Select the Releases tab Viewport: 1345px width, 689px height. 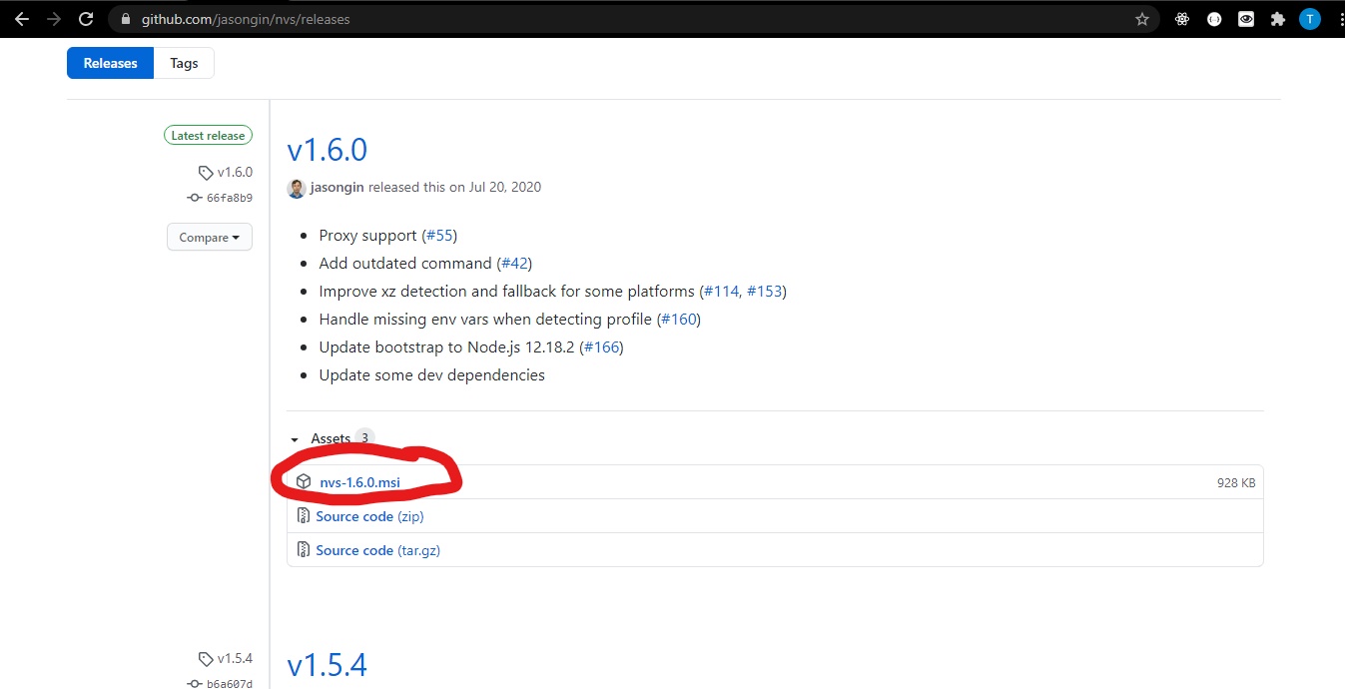pyautogui.click(x=110, y=63)
